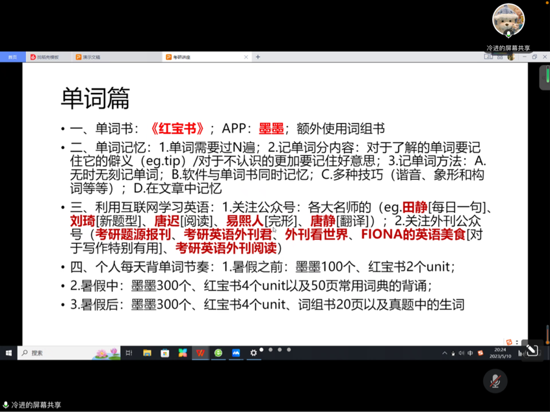Toggle the 中 input method indicator
The height and width of the screenshot is (412, 550).
coord(470,353)
